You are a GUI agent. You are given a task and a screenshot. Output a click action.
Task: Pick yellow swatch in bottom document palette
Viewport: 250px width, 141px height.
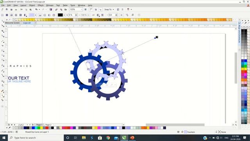click(x=41, y=128)
